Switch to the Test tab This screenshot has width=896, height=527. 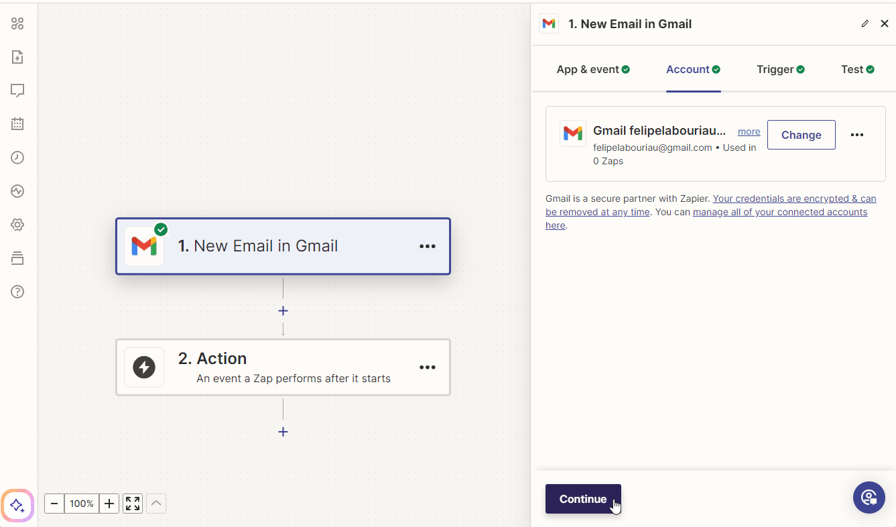pyautogui.click(x=858, y=69)
